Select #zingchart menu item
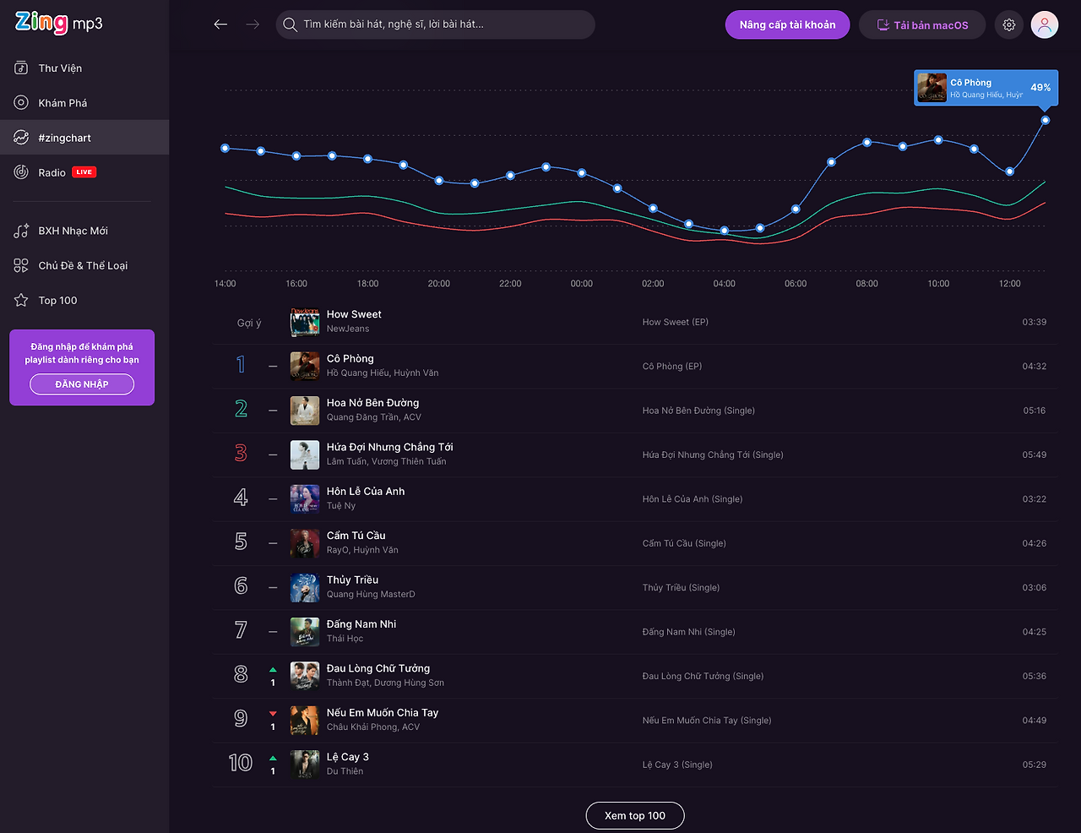This screenshot has width=1081, height=833. pyautogui.click(x=84, y=138)
